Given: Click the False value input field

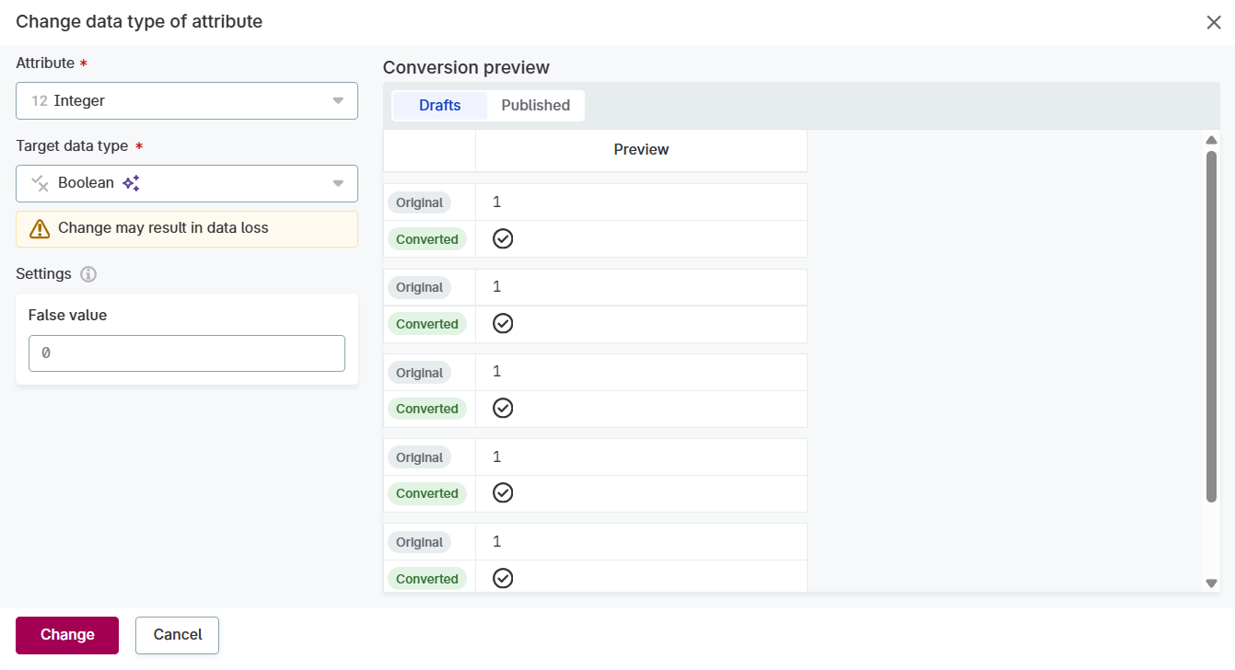Looking at the screenshot, I should point(186,352).
